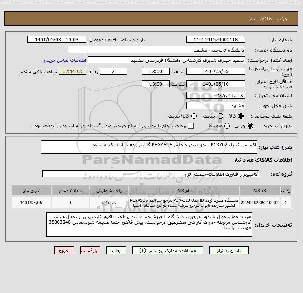
Task: Select the جزیی purchase type radio
Action: (x=250, y=126)
